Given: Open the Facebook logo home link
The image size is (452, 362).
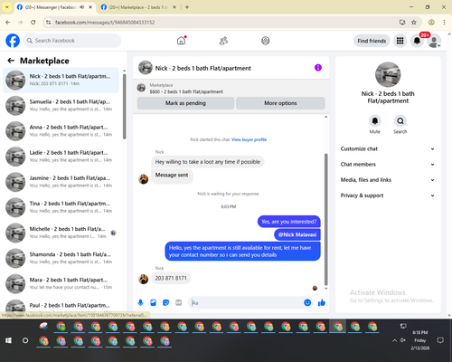Looking at the screenshot, I should pos(13,41).
